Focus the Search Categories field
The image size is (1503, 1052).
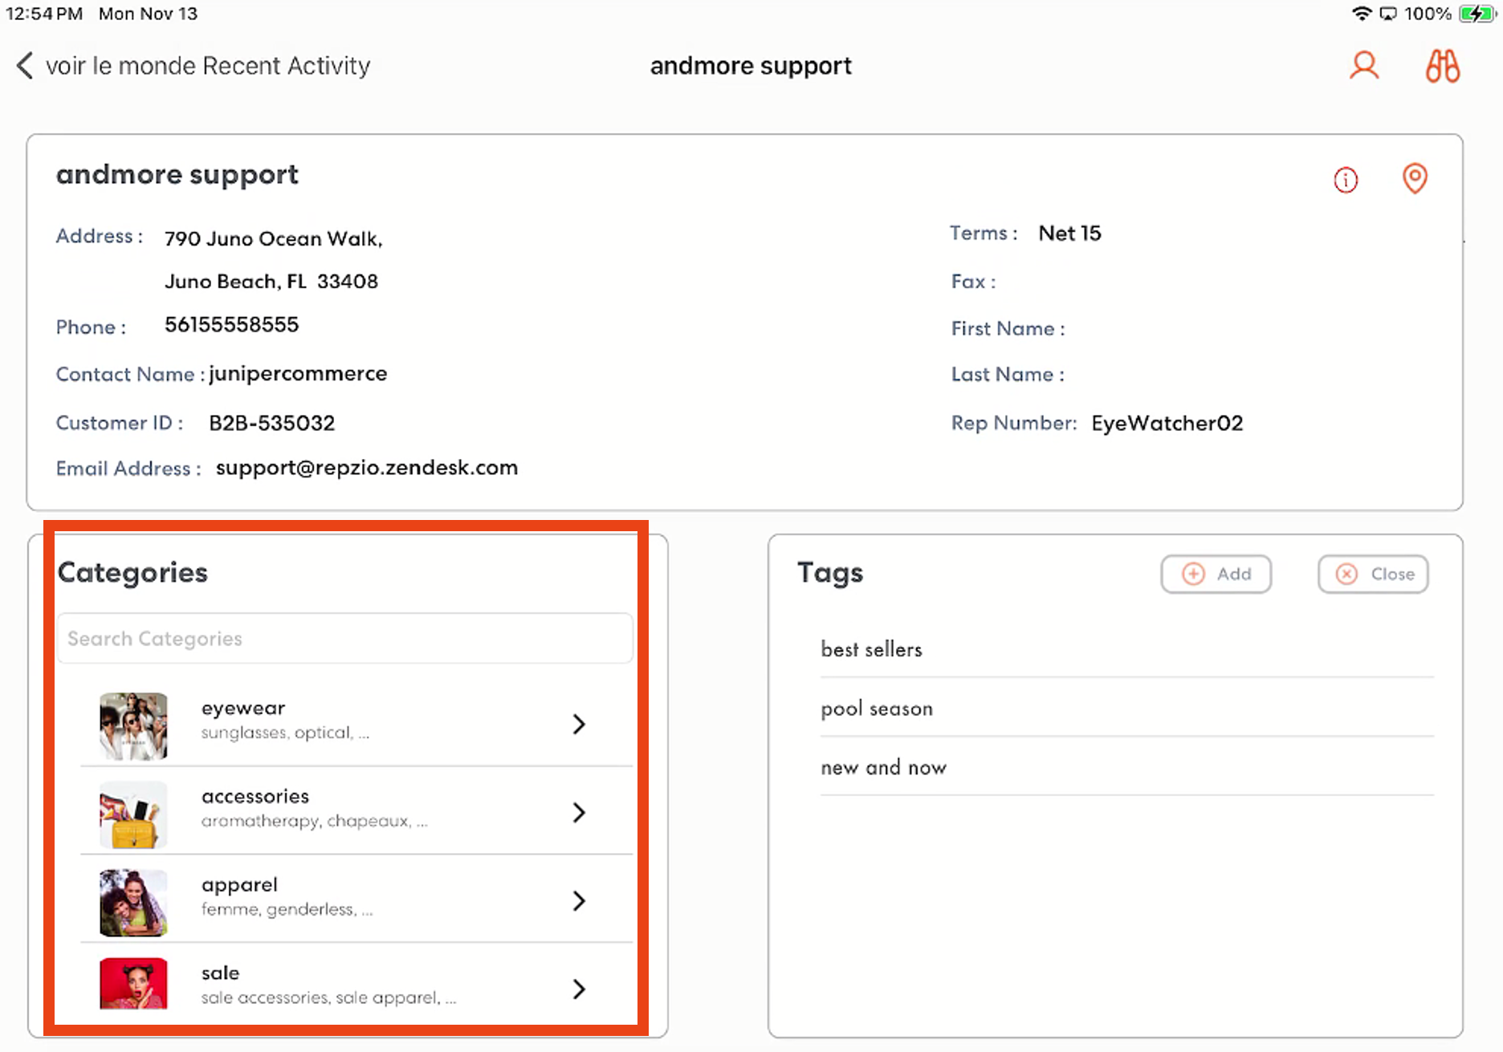pos(345,639)
